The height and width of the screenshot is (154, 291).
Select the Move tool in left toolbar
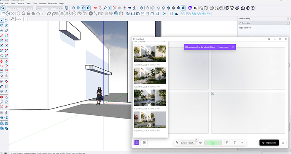[2, 61]
